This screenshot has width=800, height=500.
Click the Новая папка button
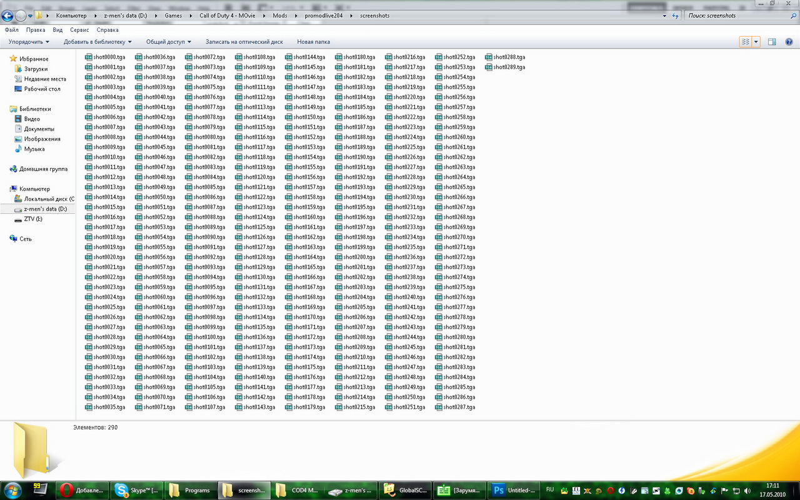[x=313, y=42]
